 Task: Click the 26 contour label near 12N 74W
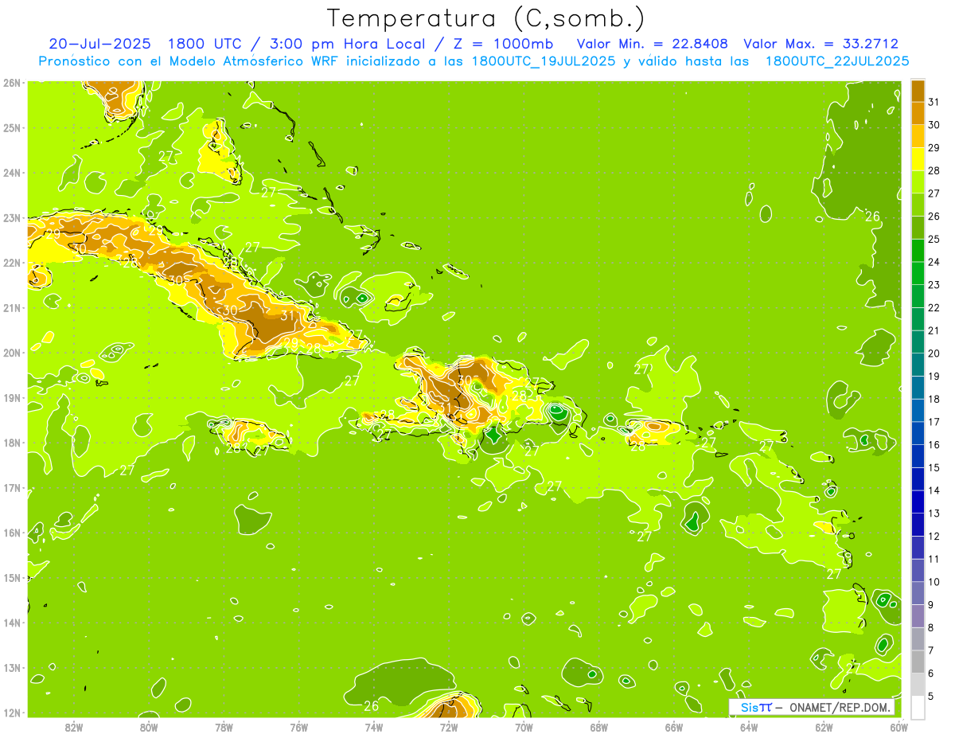pyautogui.click(x=371, y=705)
